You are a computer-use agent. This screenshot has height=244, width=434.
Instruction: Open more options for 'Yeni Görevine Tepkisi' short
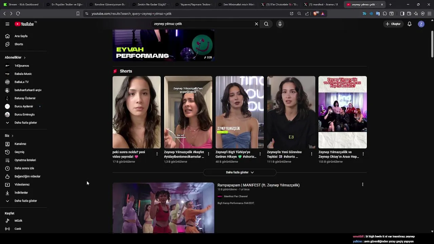(x=312, y=154)
